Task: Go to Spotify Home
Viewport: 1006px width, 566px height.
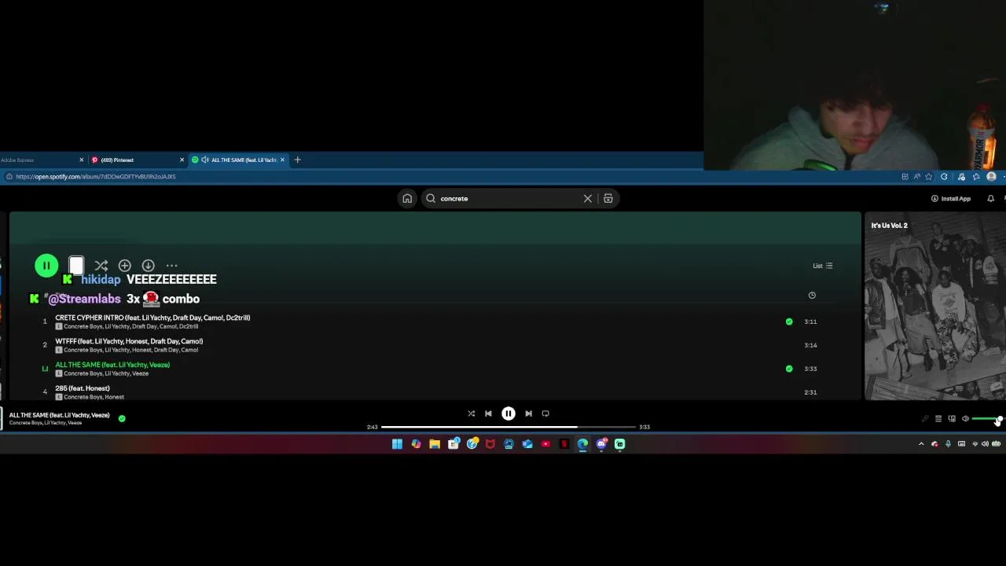Action: [407, 199]
